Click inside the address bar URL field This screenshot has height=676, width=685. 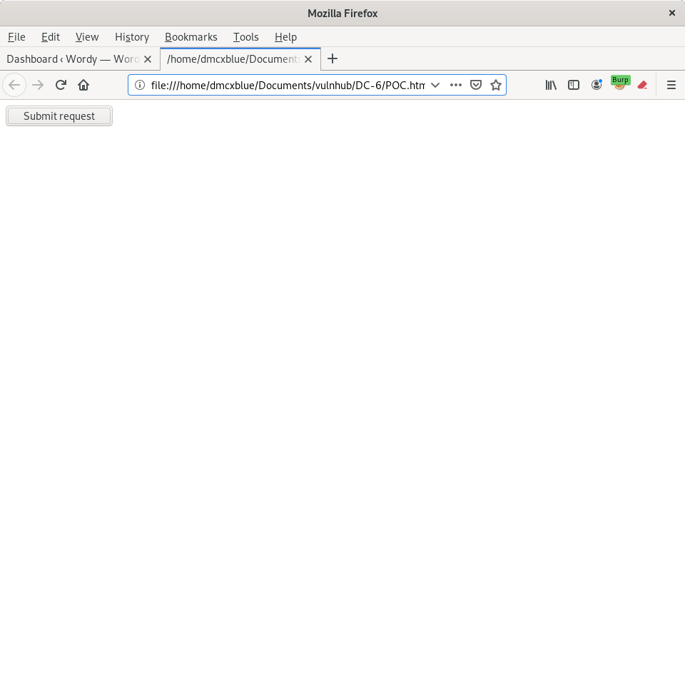coord(287,85)
